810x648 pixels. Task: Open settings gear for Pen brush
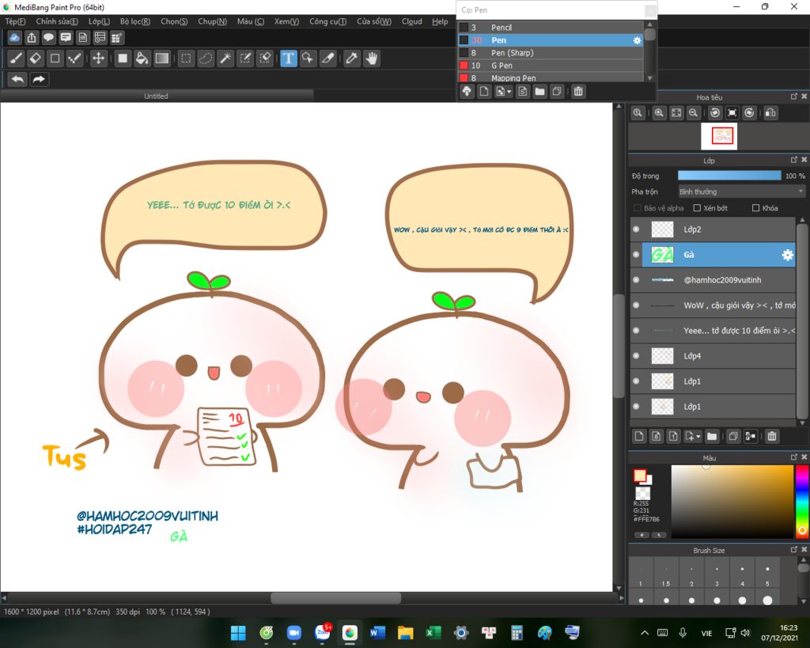pos(637,40)
